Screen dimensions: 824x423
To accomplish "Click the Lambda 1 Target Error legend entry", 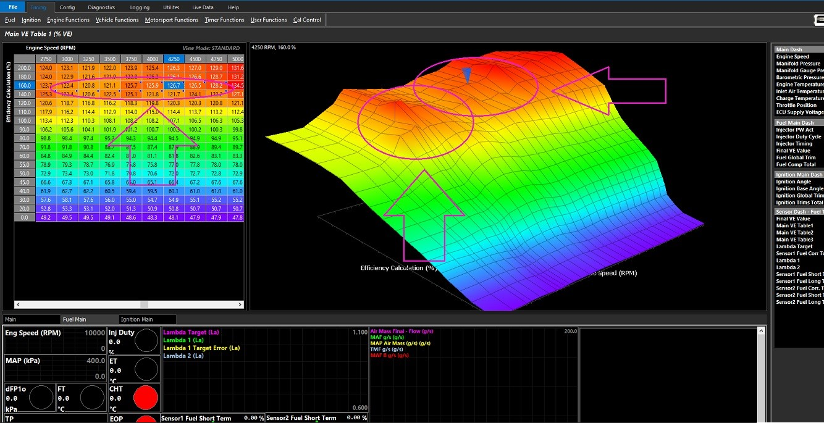I will point(201,348).
